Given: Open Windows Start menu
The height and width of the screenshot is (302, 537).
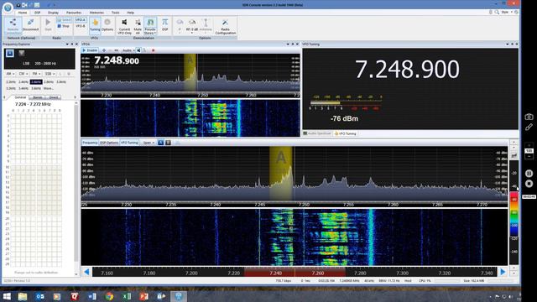Looking at the screenshot, I should (x=7, y=296).
